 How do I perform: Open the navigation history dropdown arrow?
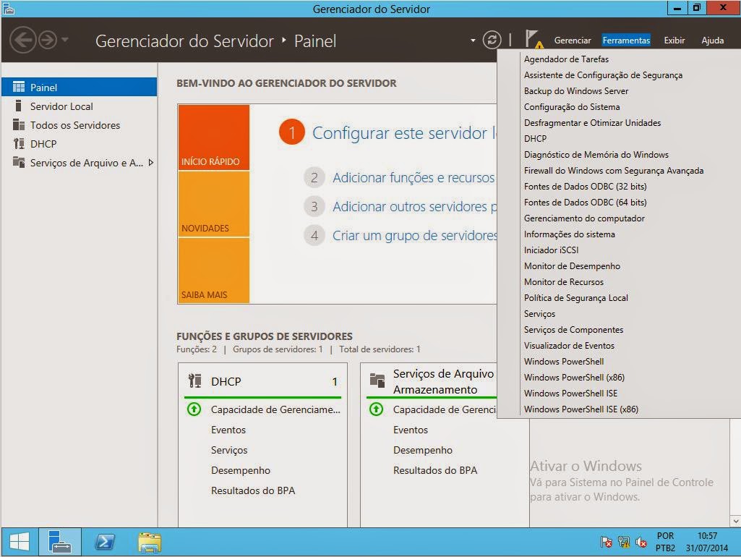click(65, 40)
